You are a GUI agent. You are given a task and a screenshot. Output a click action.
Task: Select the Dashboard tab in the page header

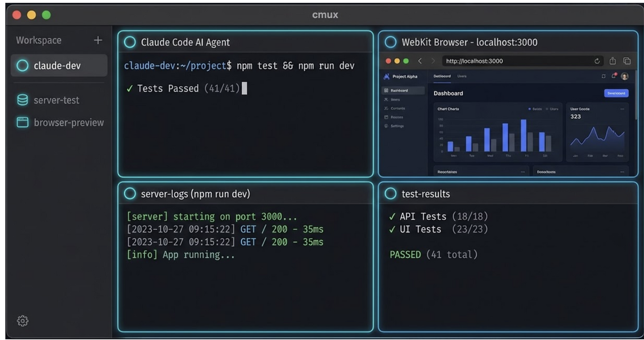(x=442, y=76)
